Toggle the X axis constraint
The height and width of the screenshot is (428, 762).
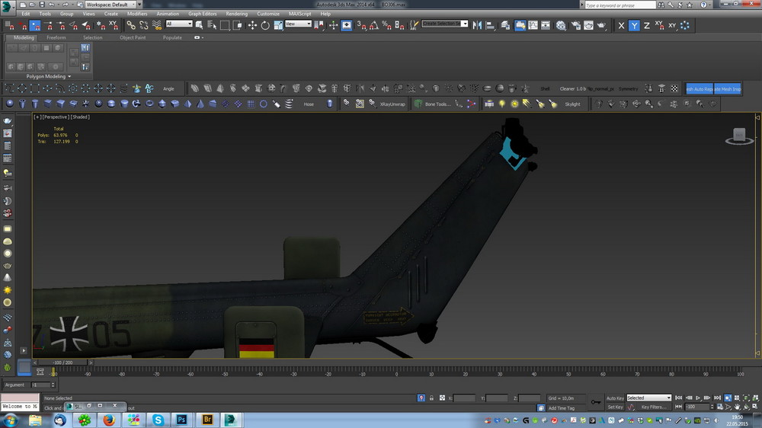tap(621, 25)
